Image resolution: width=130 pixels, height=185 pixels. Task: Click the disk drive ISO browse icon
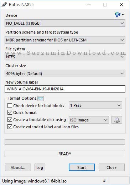[117, 120]
